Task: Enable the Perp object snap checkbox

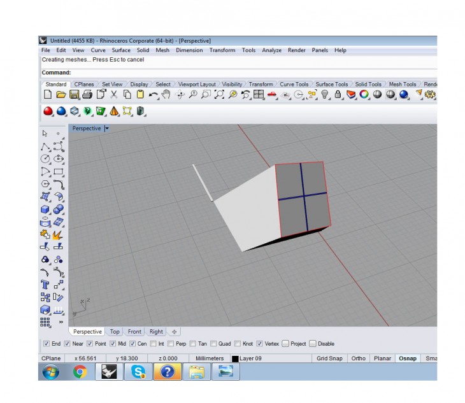Action: tap(172, 344)
